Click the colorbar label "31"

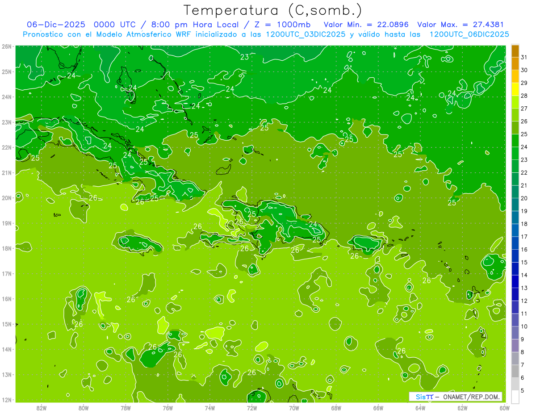pos(524,57)
